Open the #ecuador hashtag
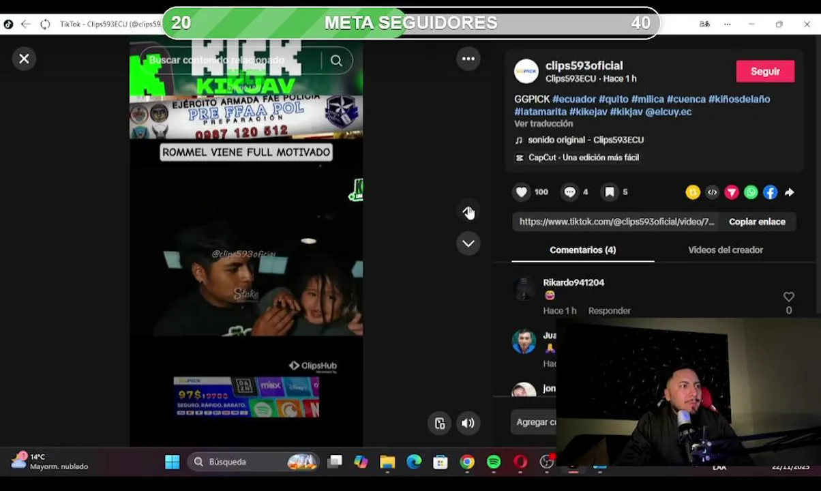Viewport: 821px width, 491px height. (x=574, y=99)
